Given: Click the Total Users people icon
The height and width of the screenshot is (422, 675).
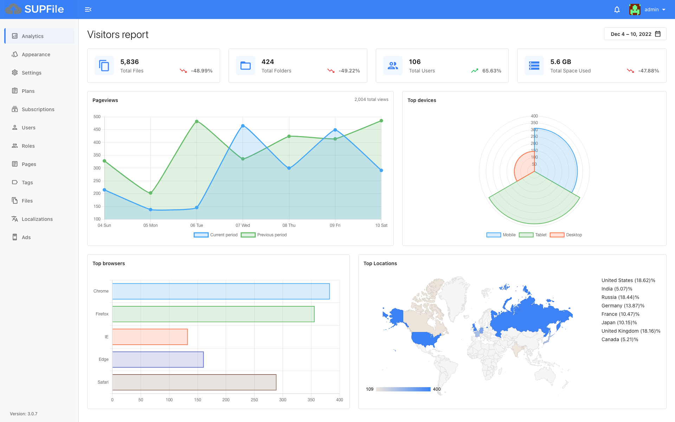Looking at the screenshot, I should 393,66.
